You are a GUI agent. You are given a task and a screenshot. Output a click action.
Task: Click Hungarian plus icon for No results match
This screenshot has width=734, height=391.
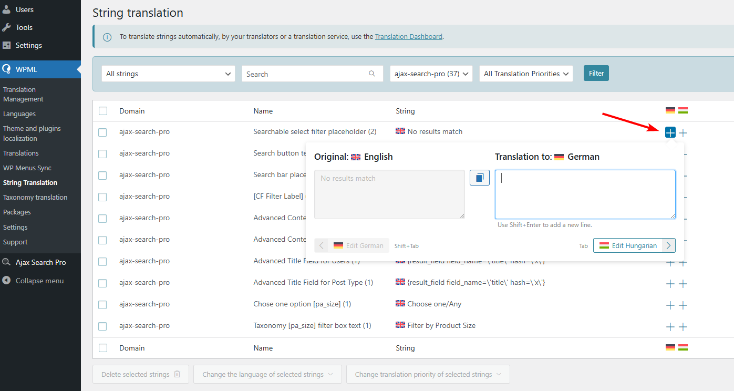[683, 133]
